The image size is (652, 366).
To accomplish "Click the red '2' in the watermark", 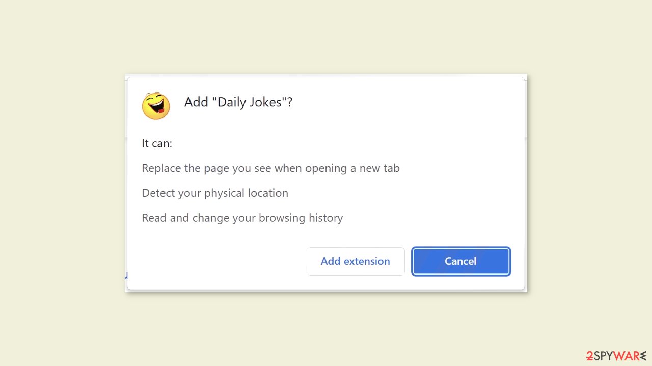I will [x=589, y=356].
